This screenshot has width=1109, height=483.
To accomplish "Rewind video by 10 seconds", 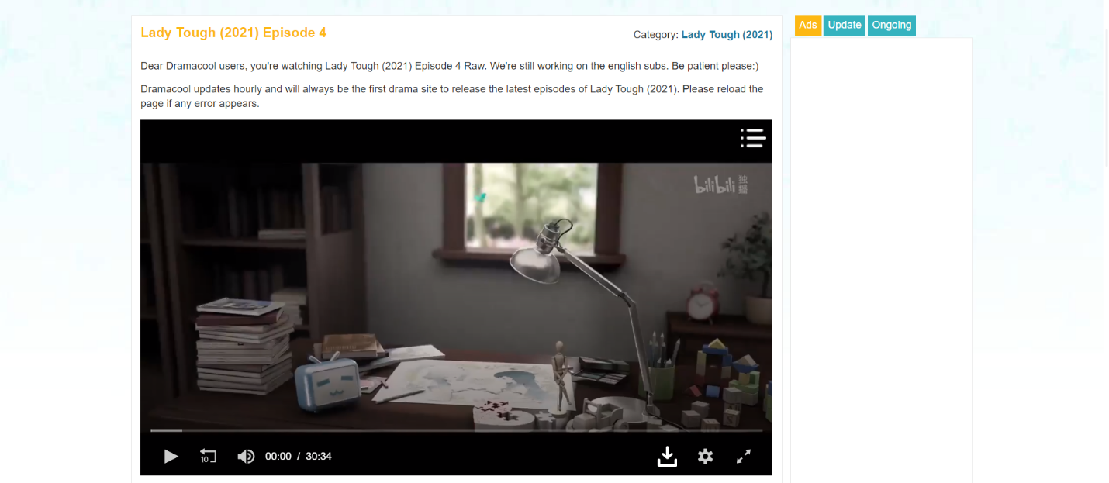I will click(x=208, y=456).
